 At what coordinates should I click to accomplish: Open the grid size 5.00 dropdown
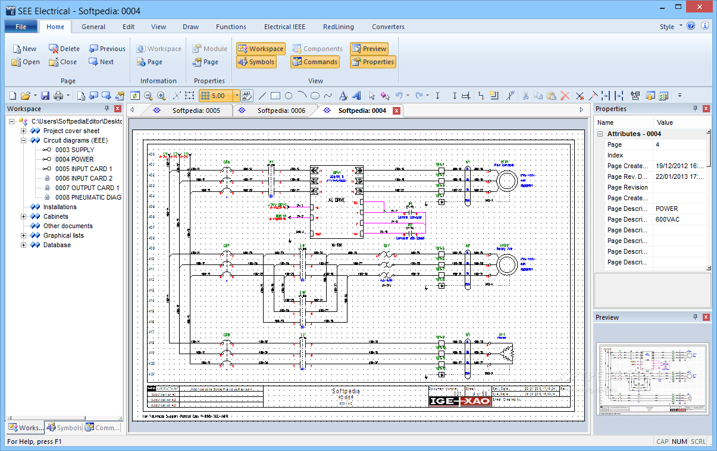[236, 96]
